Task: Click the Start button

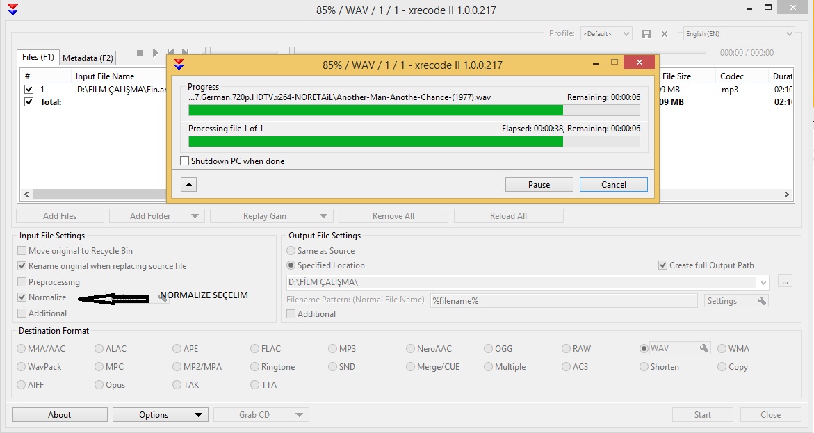Action: click(703, 414)
